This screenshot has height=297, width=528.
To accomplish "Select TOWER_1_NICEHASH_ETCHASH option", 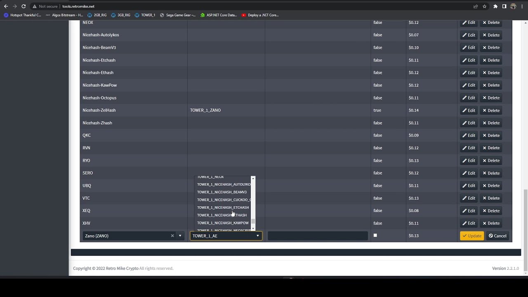I will coord(223,207).
